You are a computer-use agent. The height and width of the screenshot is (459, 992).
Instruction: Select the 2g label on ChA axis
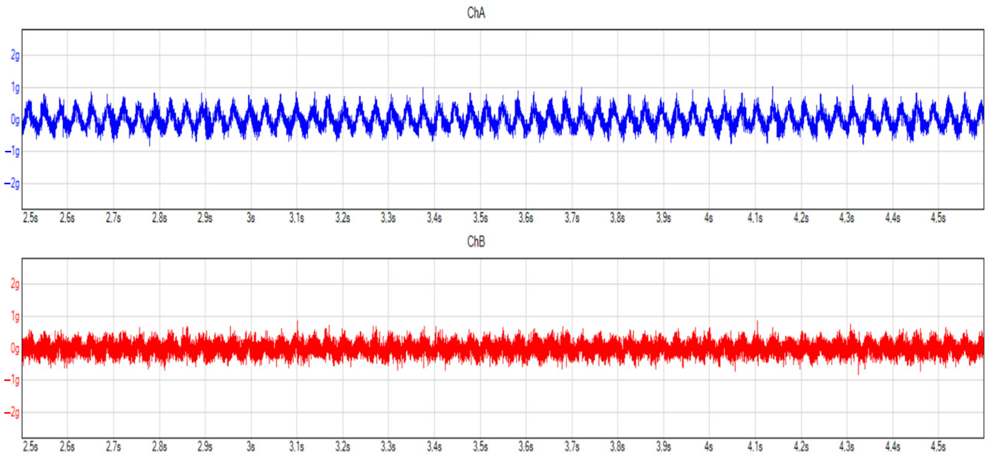(15, 55)
